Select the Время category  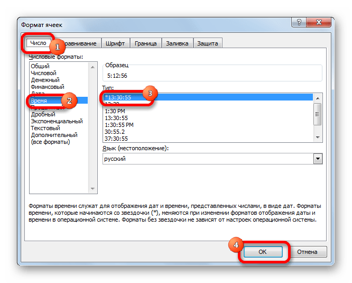[59, 101]
